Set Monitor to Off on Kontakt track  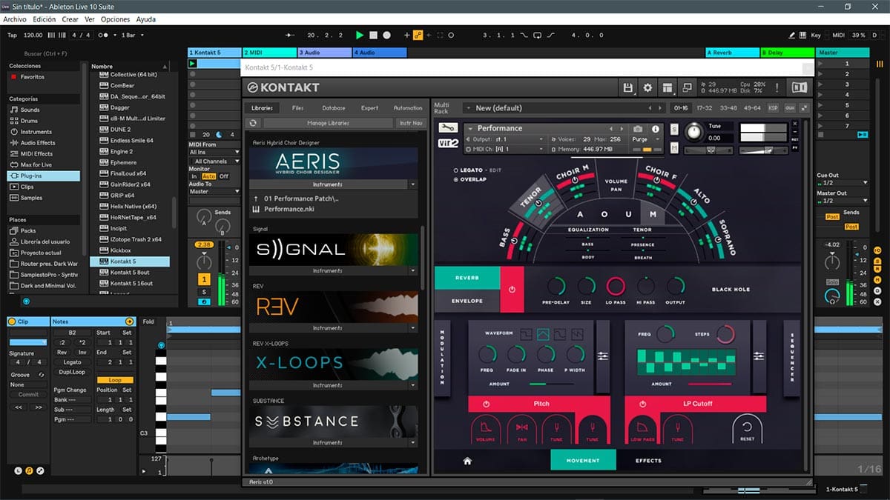(x=224, y=176)
